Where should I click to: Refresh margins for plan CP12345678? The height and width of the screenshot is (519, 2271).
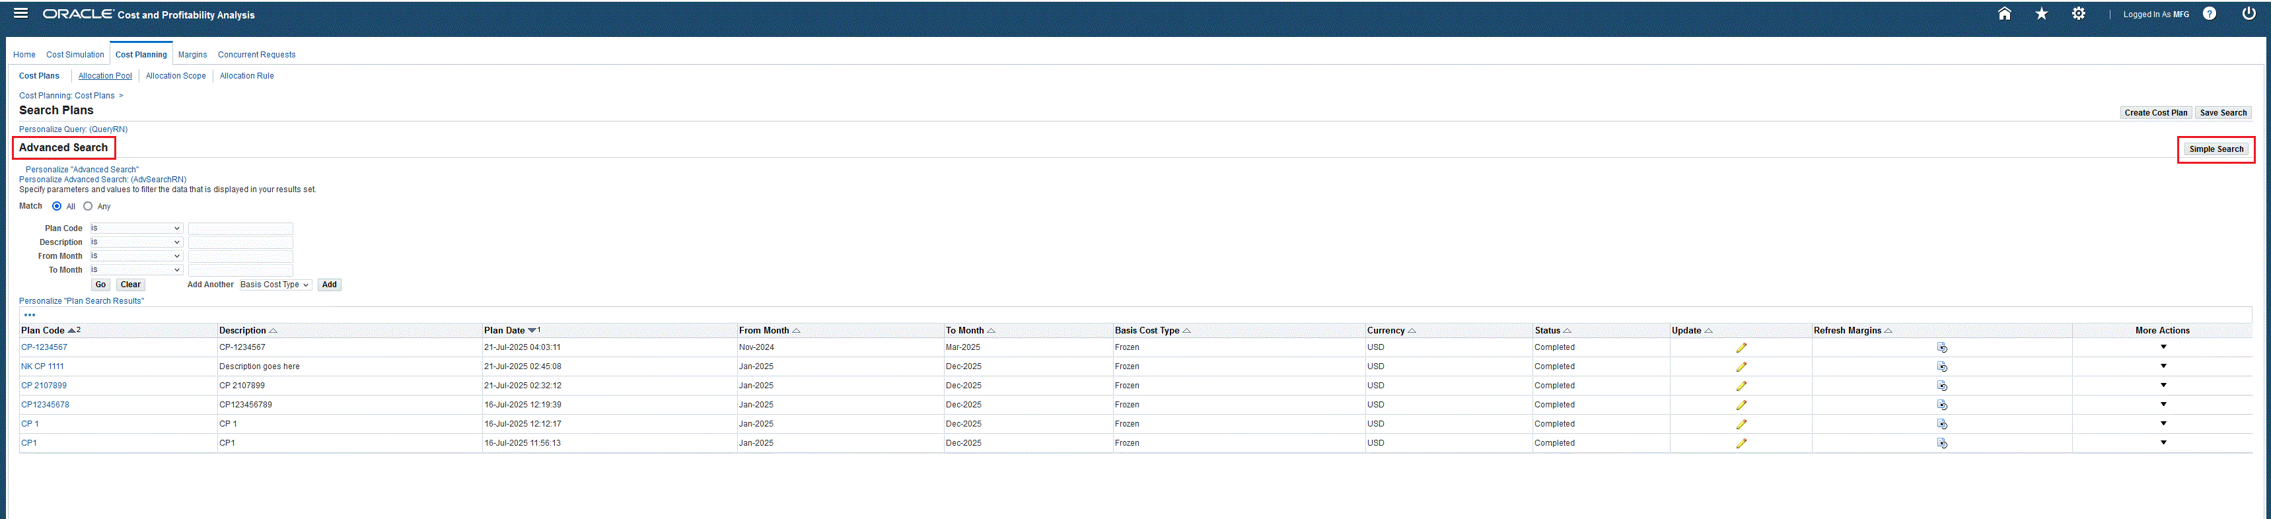click(1941, 405)
